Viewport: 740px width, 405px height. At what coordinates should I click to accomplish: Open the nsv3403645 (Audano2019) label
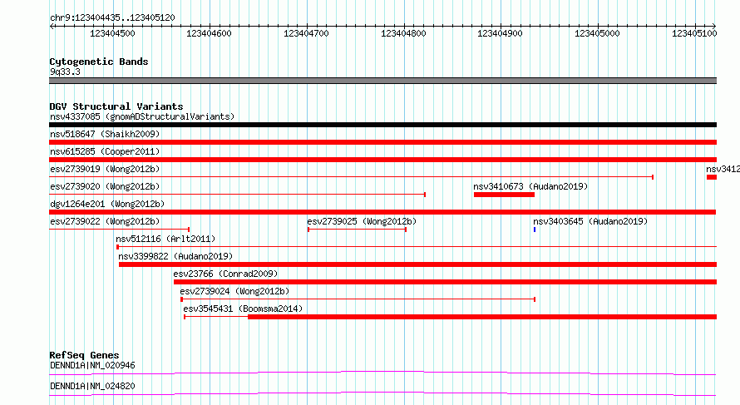[x=590, y=221]
